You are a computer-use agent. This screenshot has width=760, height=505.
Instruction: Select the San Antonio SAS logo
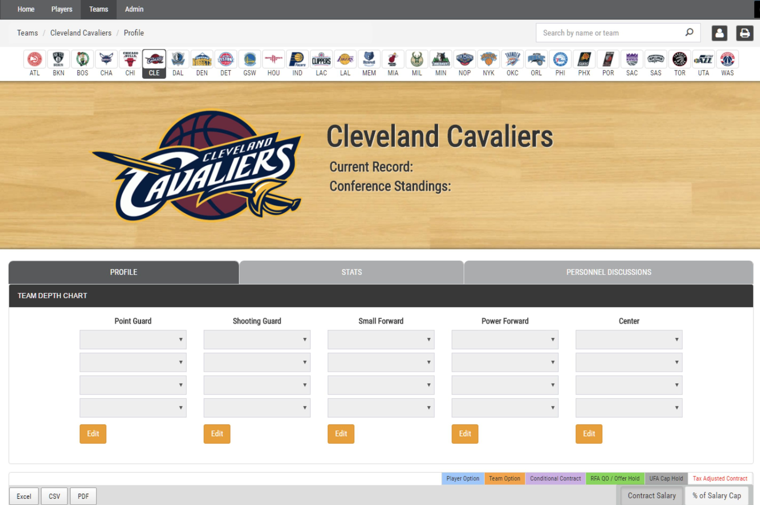pos(656,64)
